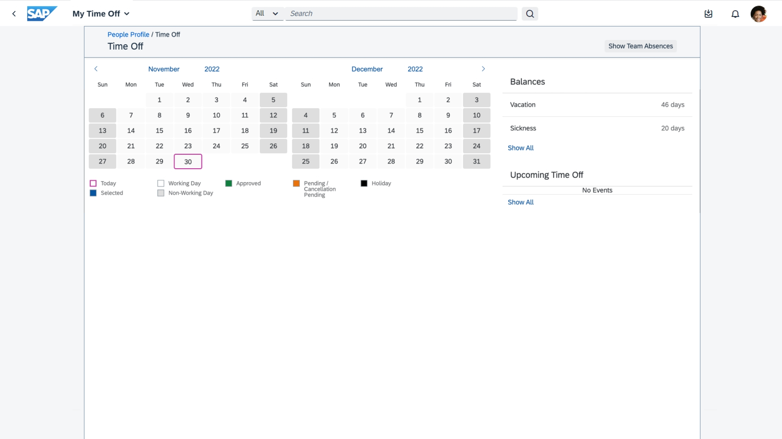The image size is (782, 439).
Task: Open November month picker
Action: pos(164,69)
